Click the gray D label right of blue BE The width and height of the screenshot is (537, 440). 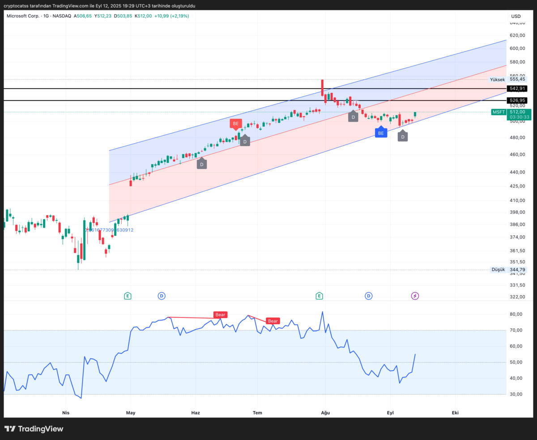click(403, 136)
